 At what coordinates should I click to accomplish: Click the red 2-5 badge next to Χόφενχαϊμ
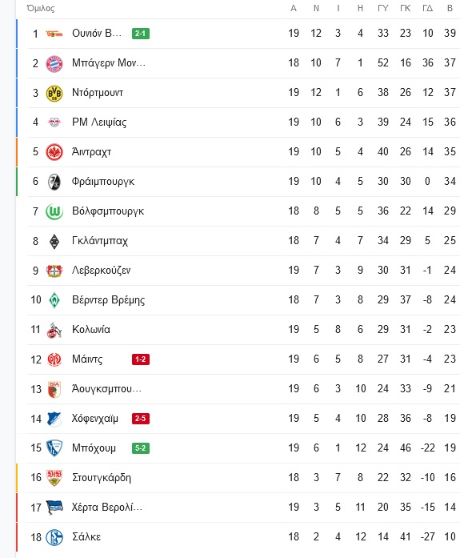click(141, 418)
